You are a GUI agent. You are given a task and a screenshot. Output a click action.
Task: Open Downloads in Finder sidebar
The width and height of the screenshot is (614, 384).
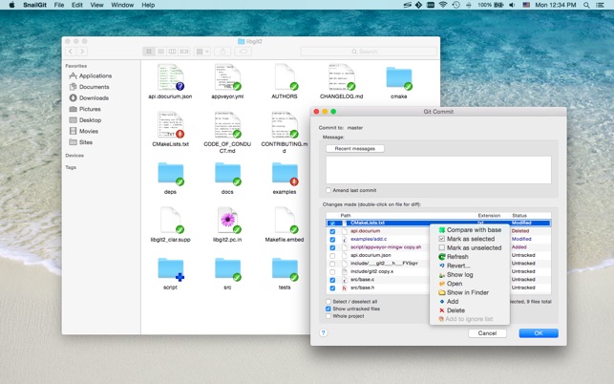coord(93,97)
